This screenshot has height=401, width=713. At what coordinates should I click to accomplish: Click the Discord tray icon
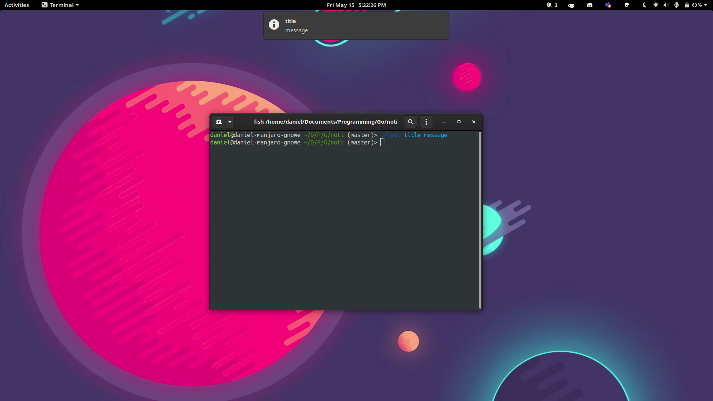click(x=590, y=5)
